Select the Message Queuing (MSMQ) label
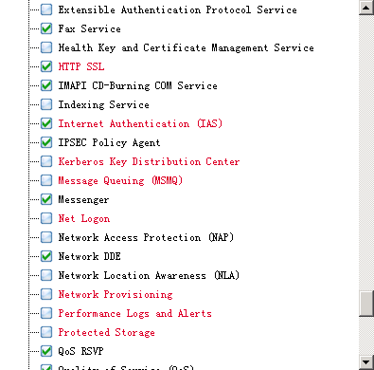This screenshot has height=370, width=374. click(120, 180)
